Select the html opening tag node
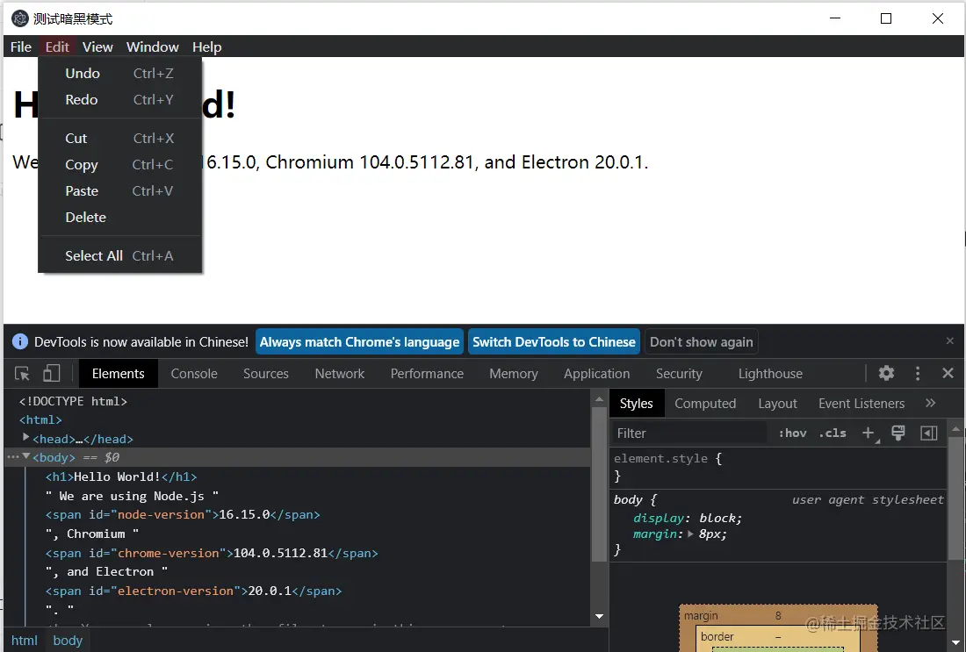The width and height of the screenshot is (966, 652). pos(40,419)
